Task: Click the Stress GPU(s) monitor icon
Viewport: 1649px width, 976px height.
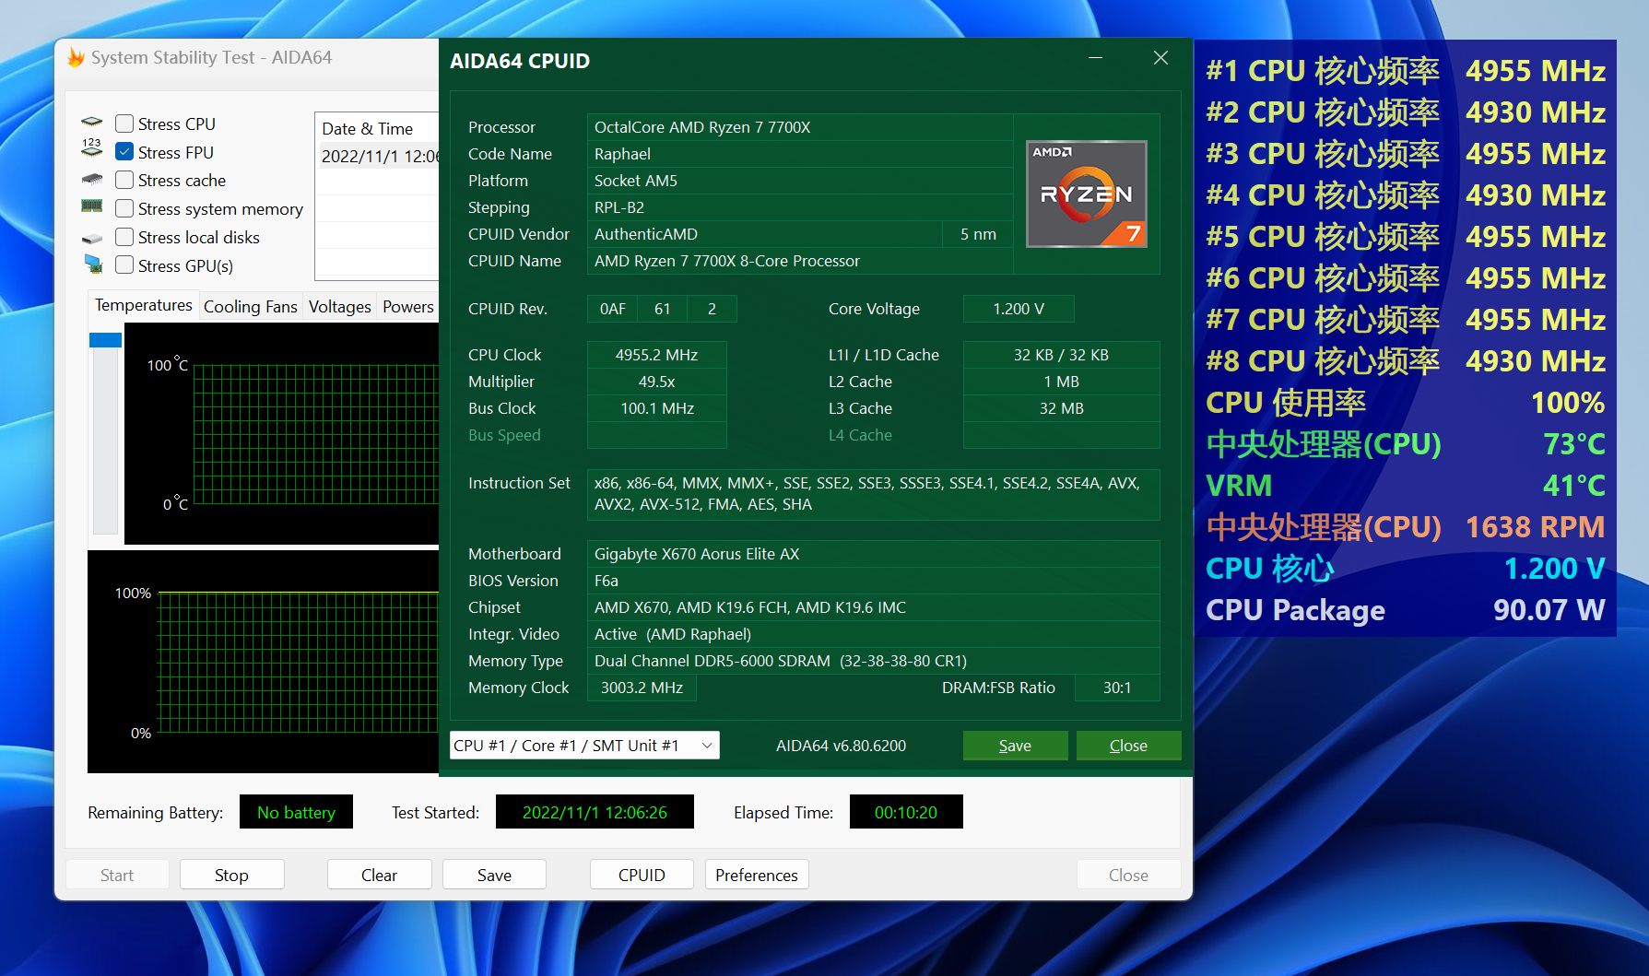Action: [x=93, y=264]
